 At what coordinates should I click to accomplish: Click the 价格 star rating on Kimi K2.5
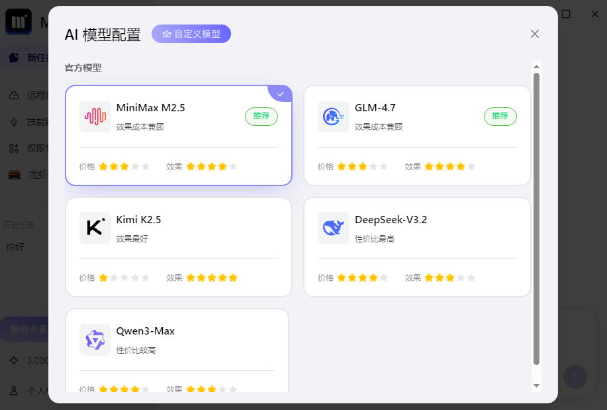tap(124, 278)
